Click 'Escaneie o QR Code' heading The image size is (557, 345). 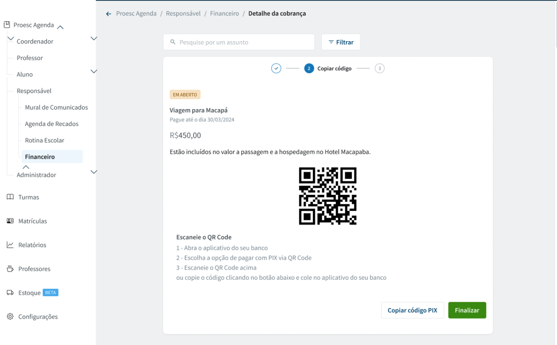point(204,237)
